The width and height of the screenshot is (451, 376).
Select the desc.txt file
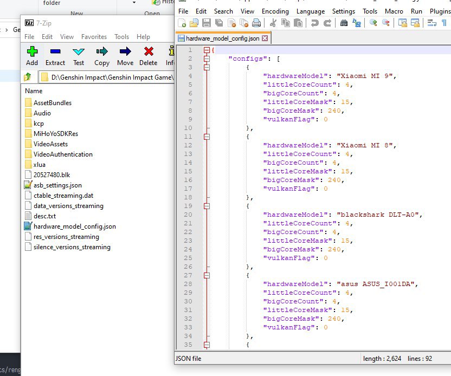click(x=40, y=216)
